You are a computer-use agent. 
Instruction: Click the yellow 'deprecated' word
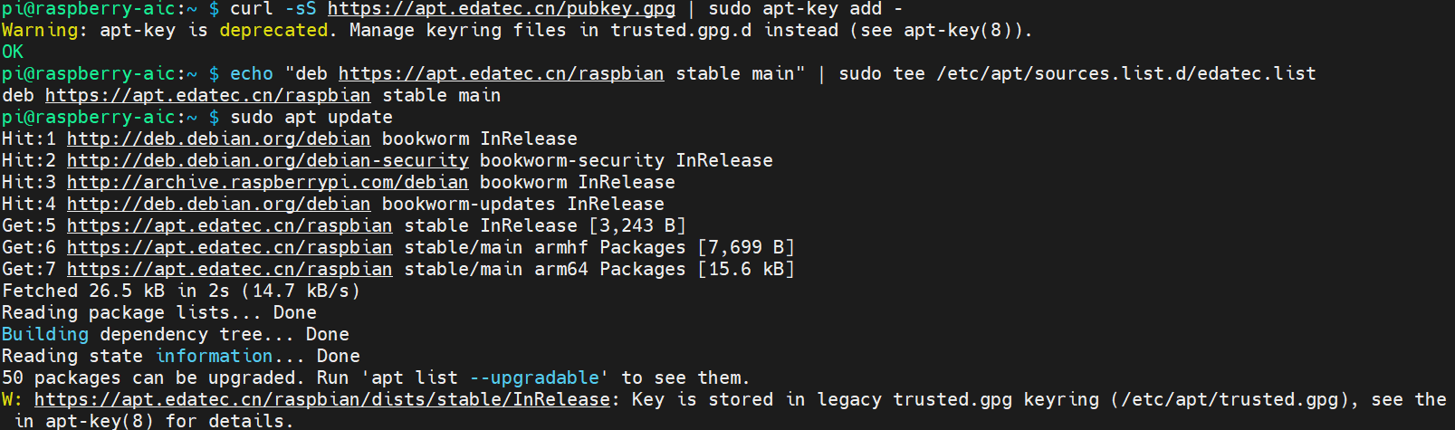(273, 31)
